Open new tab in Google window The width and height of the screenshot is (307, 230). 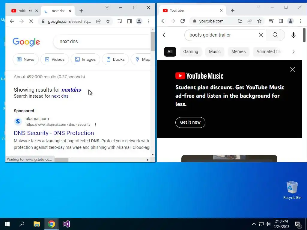click(81, 11)
